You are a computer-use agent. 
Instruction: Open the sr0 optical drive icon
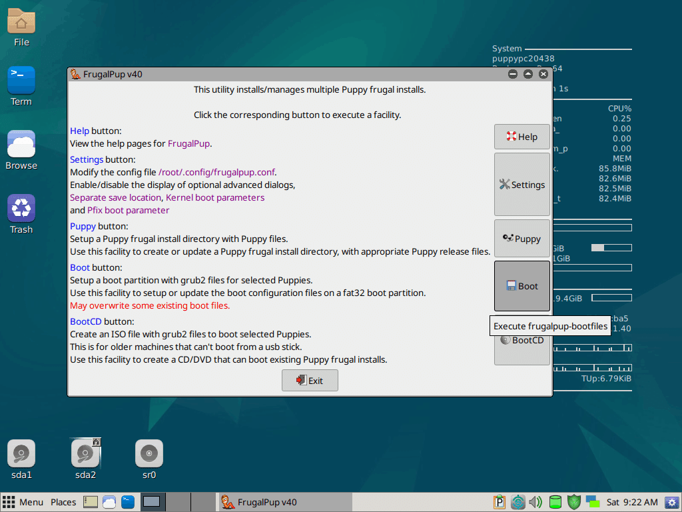(149, 459)
